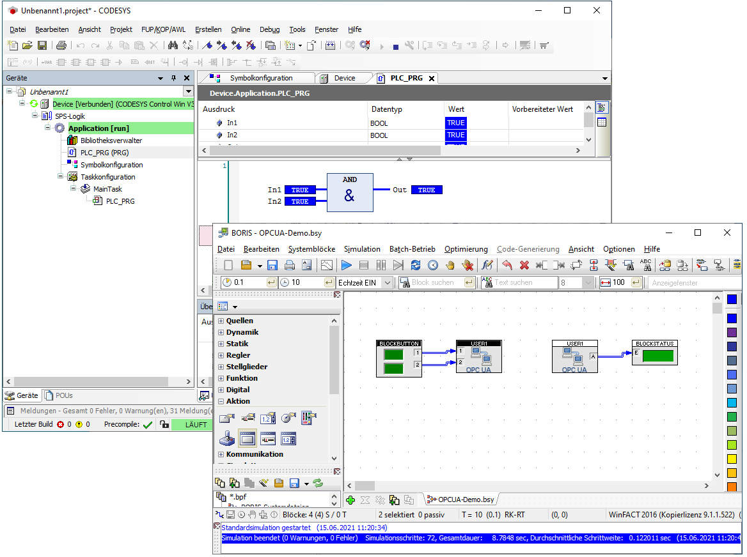
Task: Create a new CODESYS project file
Action: pos(13,45)
